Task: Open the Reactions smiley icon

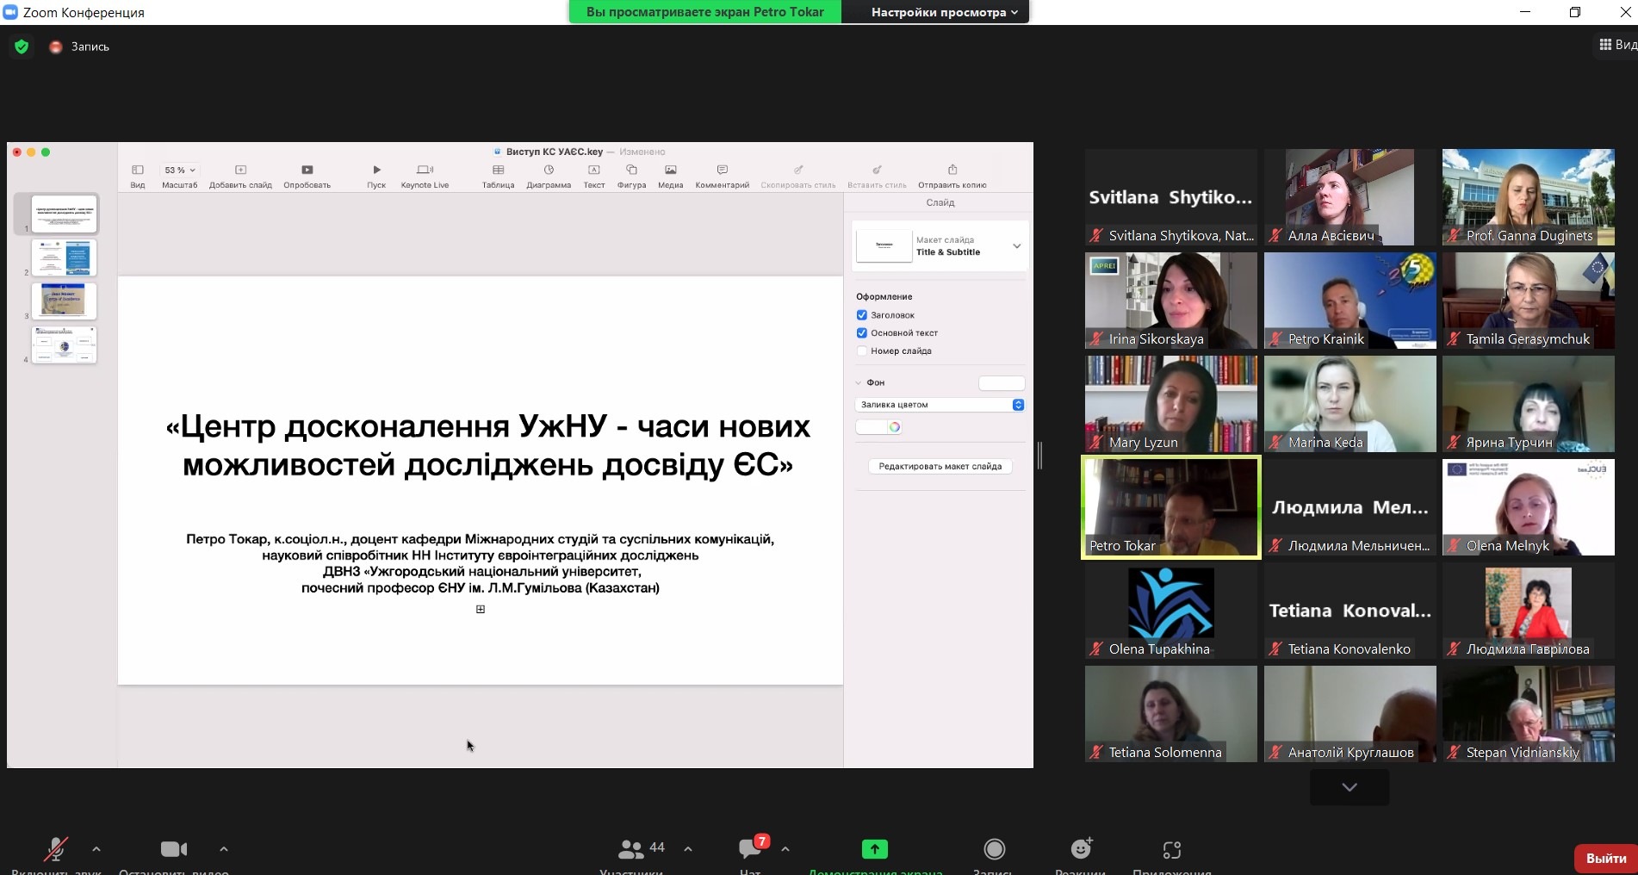Action: 1080,850
